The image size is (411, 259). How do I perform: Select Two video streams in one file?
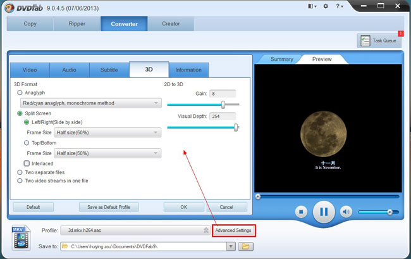pos(20,181)
